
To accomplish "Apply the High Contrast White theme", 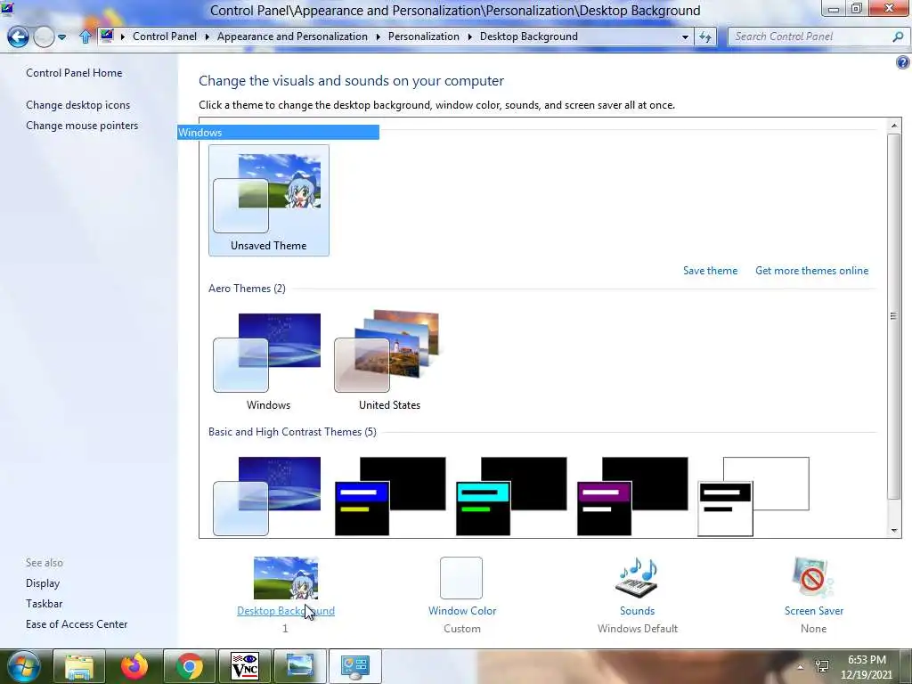I will (x=753, y=496).
